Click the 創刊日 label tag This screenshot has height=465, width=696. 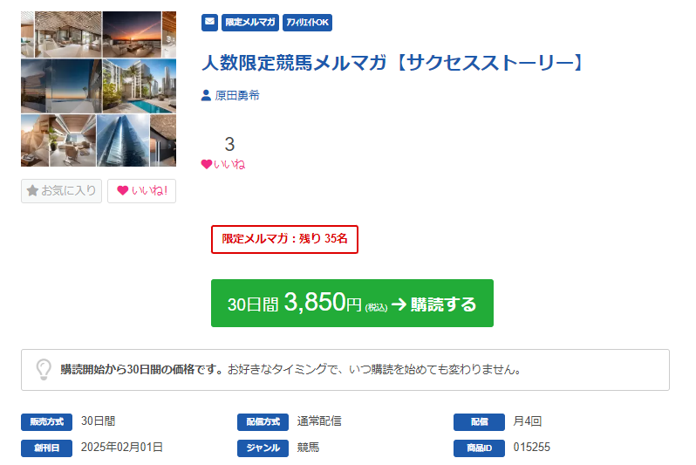click(47, 448)
